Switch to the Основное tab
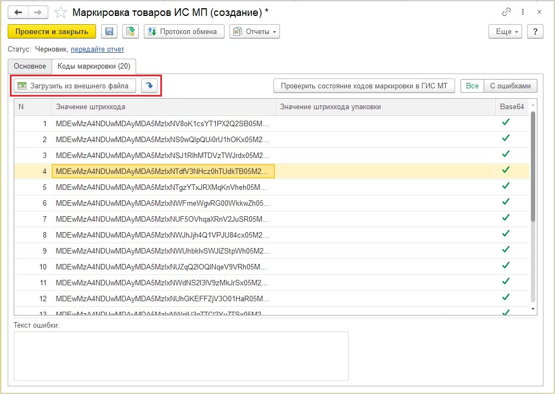 pyautogui.click(x=30, y=66)
